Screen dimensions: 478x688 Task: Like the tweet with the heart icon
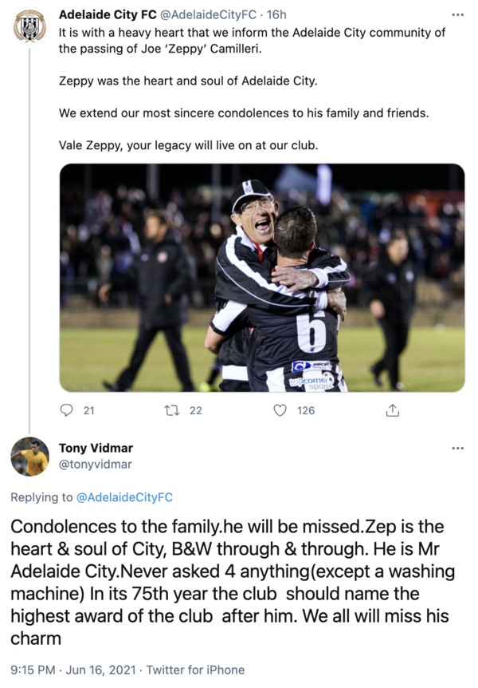[280, 410]
